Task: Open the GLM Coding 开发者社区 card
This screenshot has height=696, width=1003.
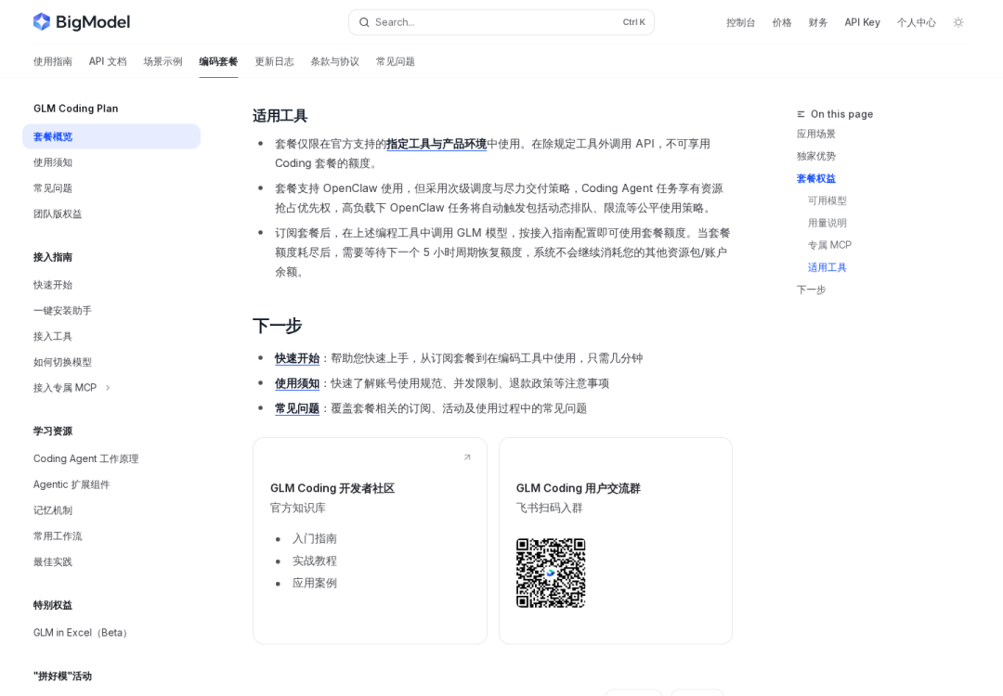Action: pos(370,541)
